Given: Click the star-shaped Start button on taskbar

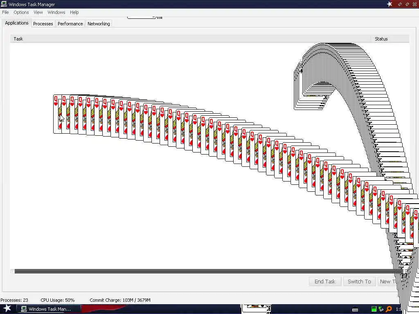Looking at the screenshot, I should tap(7, 309).
